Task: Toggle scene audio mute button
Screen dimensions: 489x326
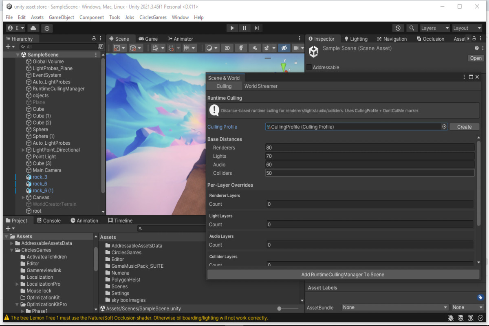Action: tap(255, 48)
